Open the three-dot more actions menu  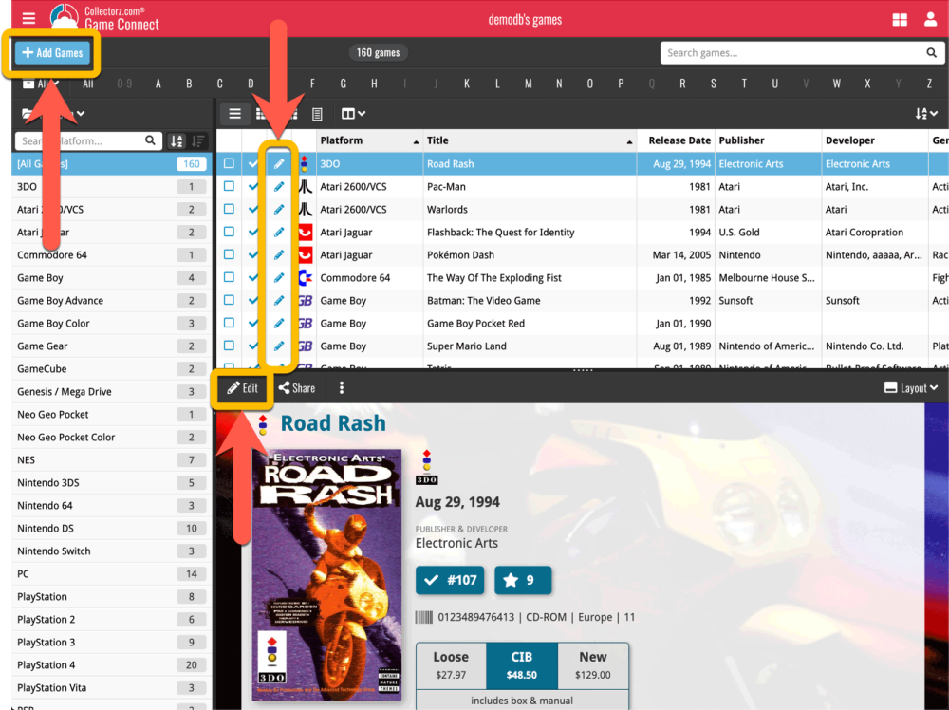click(342, 388)
